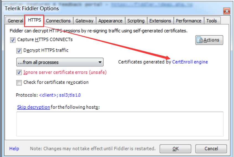
Task: Edit the protocols list link
Action: (60, 95)
